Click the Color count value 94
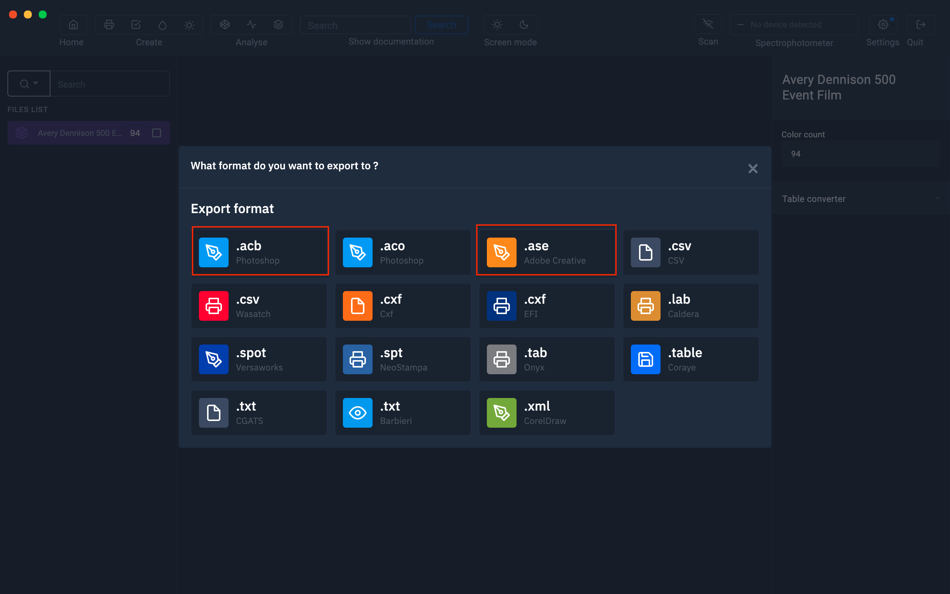This screenshot has width=950, height=594. (x=861, y=154)
